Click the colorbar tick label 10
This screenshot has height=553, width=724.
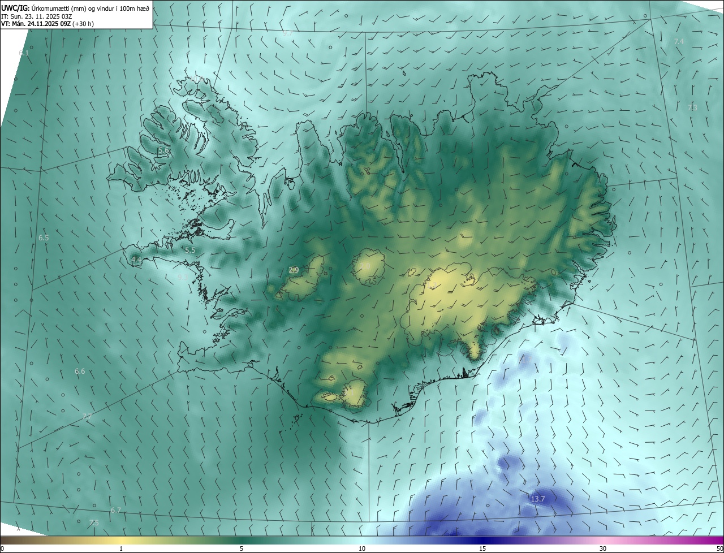coord(362,548)
